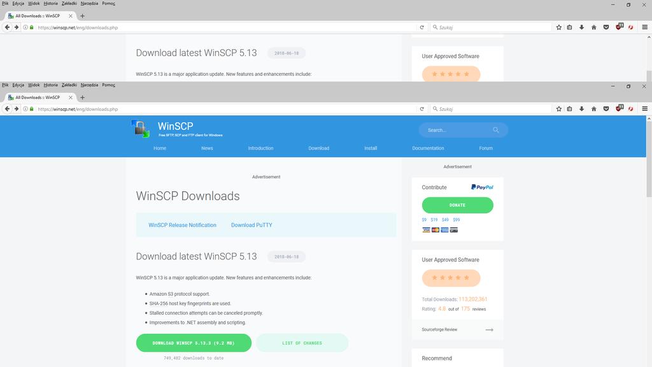Viewport: 652px width, 367px height.
Task: Open a new tab in the upper window
Action: point(82,16)
